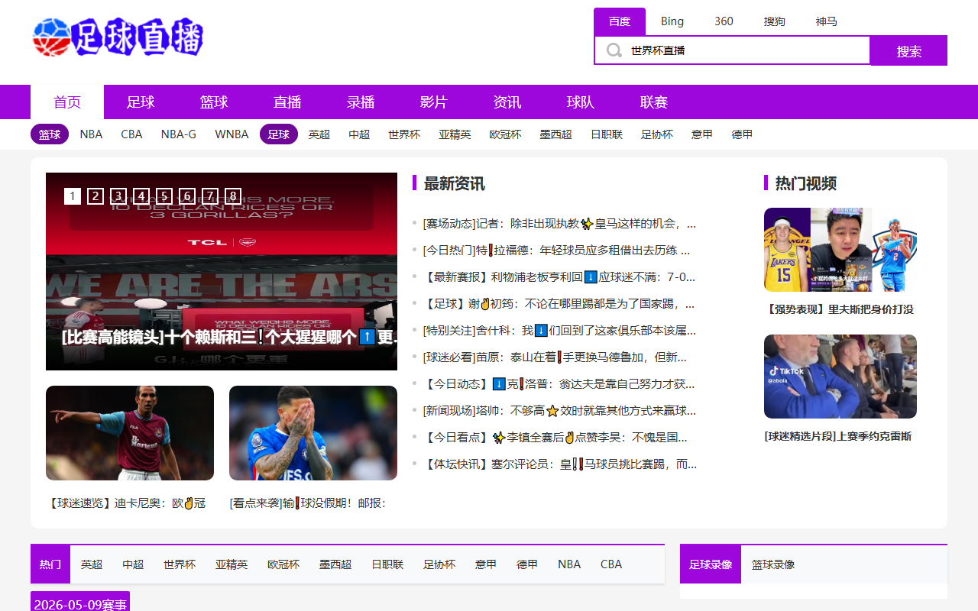This screenshot has width=978, height=611.
Task: Open the 【强势表现】里夫斯把身价打没 video title
Action: (x=839, y=309)
